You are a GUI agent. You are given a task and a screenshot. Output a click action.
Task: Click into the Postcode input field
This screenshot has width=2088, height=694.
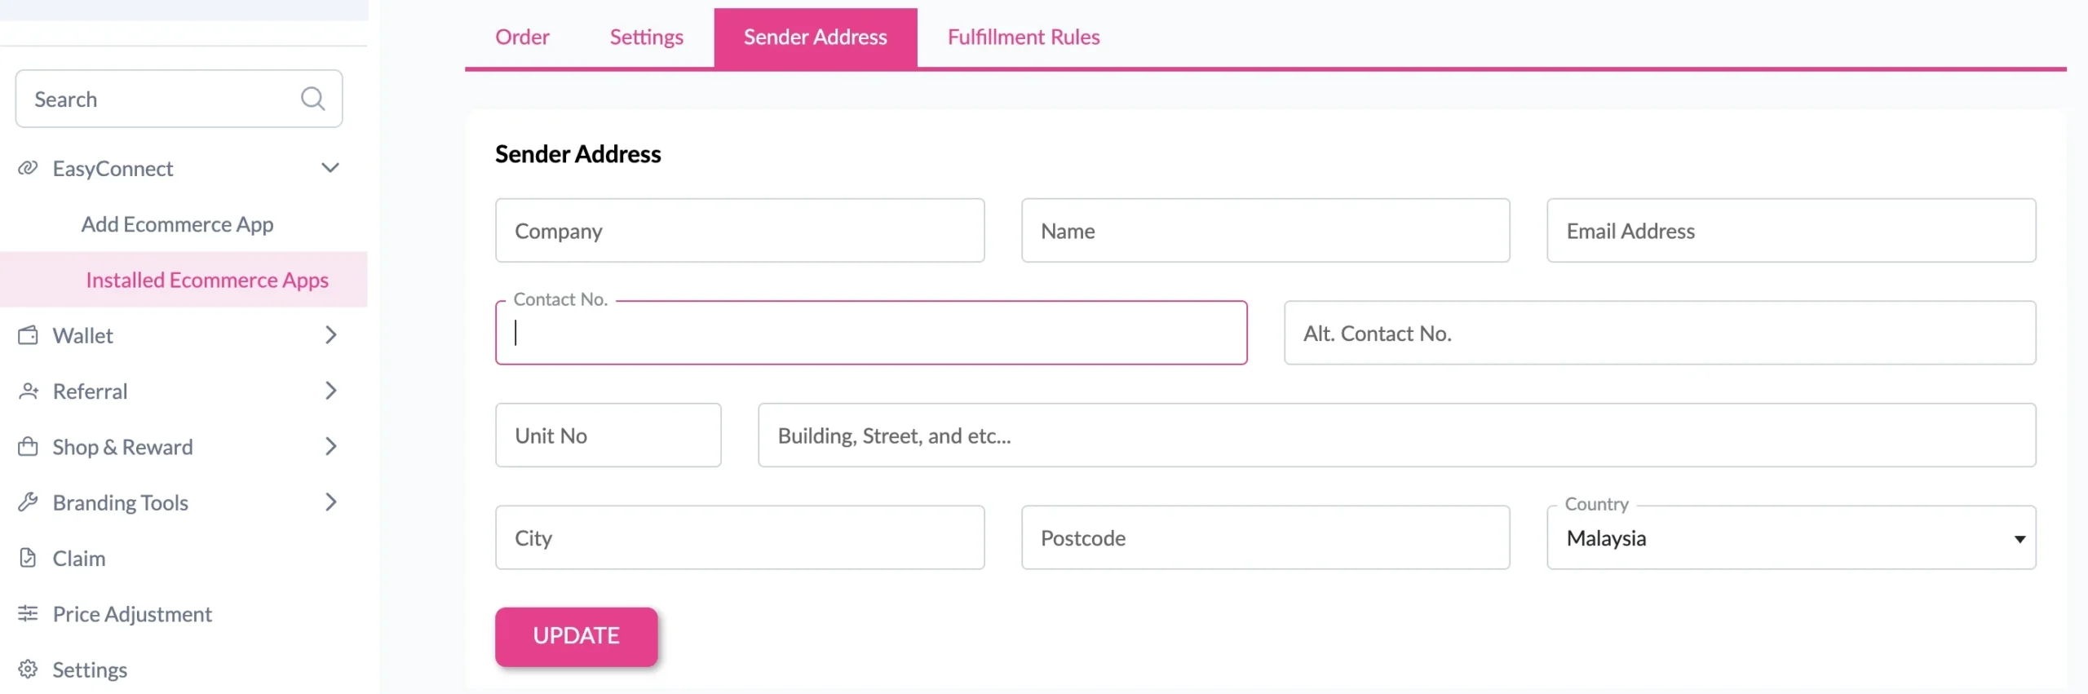click(x=1265, y=538)
